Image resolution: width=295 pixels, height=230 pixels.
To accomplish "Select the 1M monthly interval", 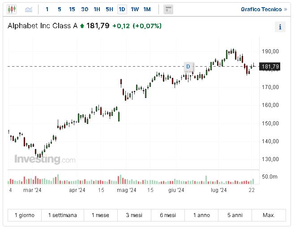I will click(147, 9).
